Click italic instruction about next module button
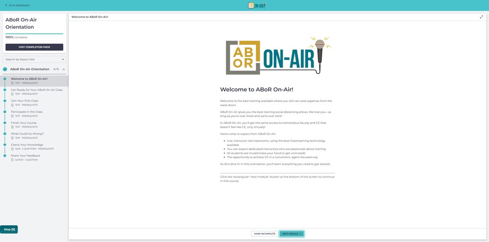Screen dimensions: 489x242 tap(277, 179)
